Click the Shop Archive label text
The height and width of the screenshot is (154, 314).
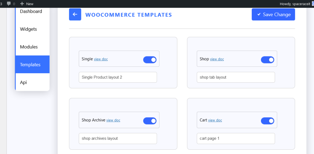94,120
